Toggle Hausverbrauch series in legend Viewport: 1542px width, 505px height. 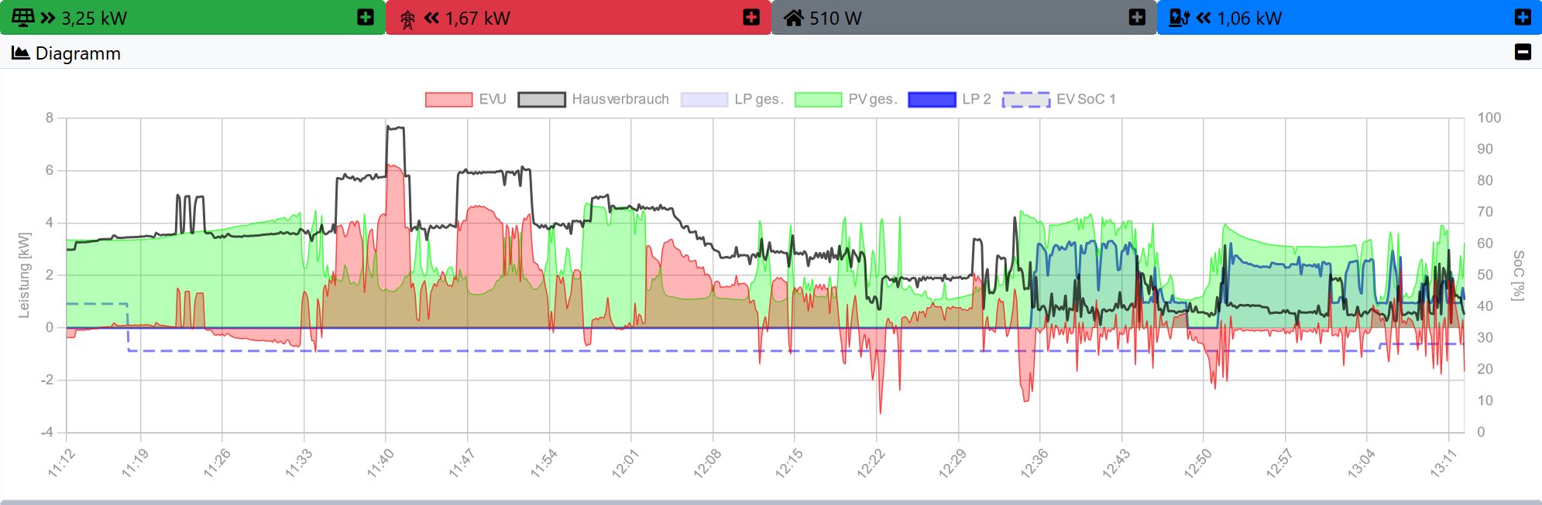pos(593,99)
